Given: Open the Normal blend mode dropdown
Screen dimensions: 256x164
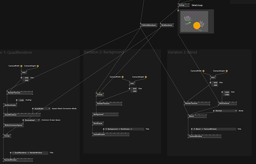Looking at the screenshot, I should click(x=226, y=111).
